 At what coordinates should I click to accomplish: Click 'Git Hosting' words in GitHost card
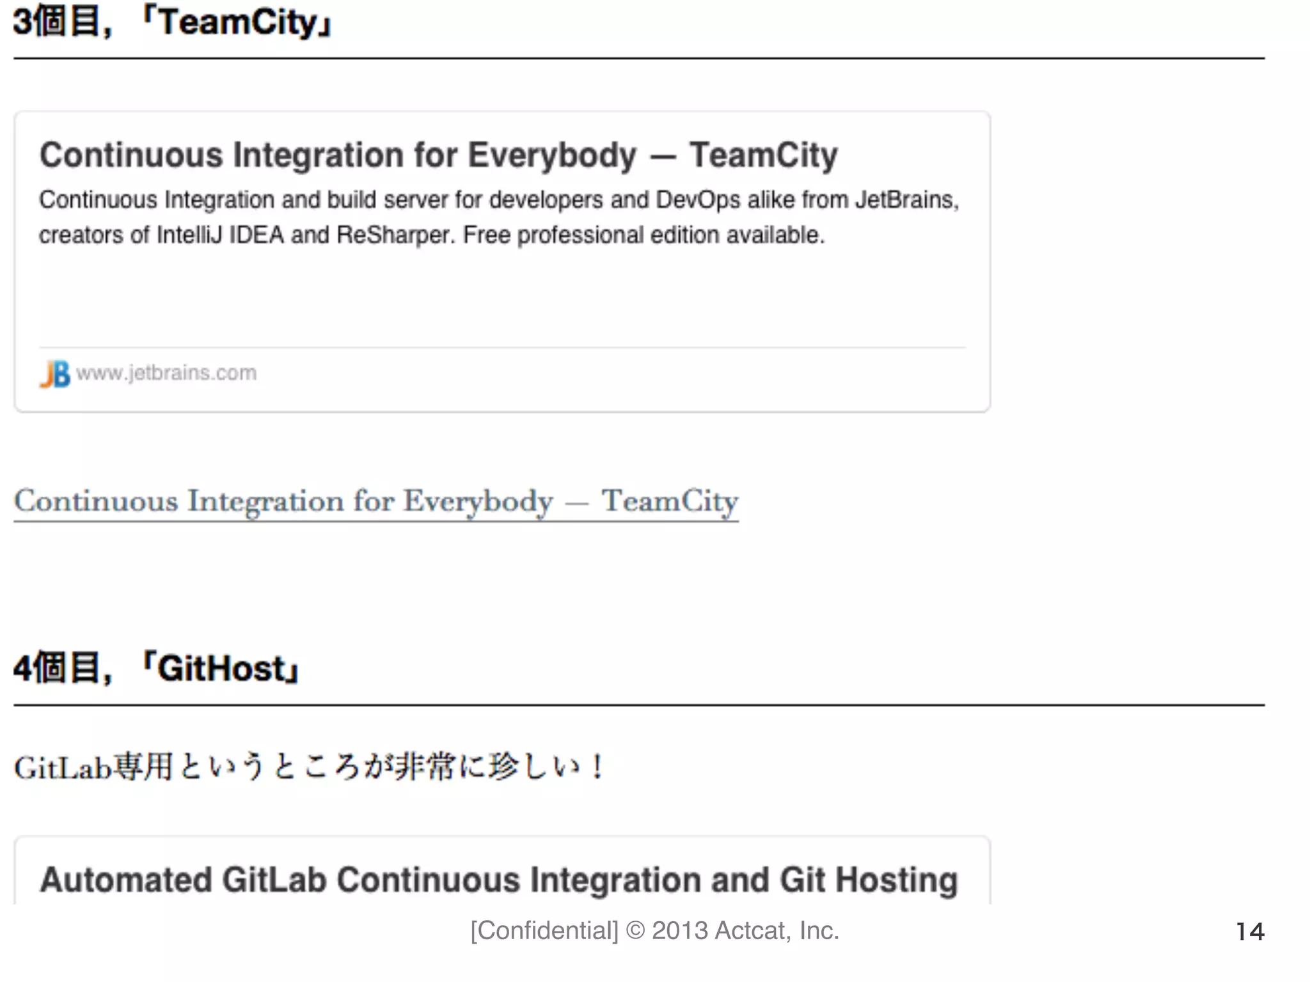point(868,880)
